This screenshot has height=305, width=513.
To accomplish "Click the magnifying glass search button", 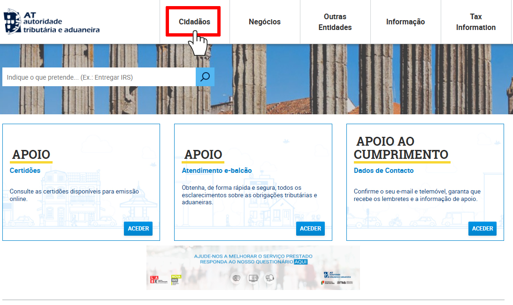I will [205, 77].
